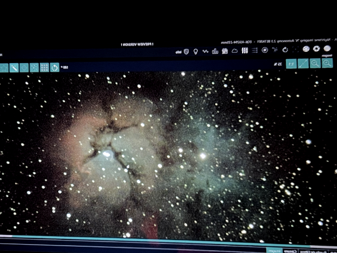Show the guider bullseye panel icon
Screen dimensions: 337x253
coord(265,50)
